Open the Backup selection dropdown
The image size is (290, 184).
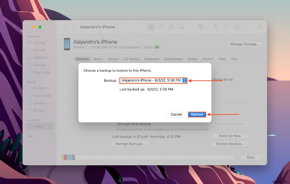pyautogui.click(x=153, y=80)
